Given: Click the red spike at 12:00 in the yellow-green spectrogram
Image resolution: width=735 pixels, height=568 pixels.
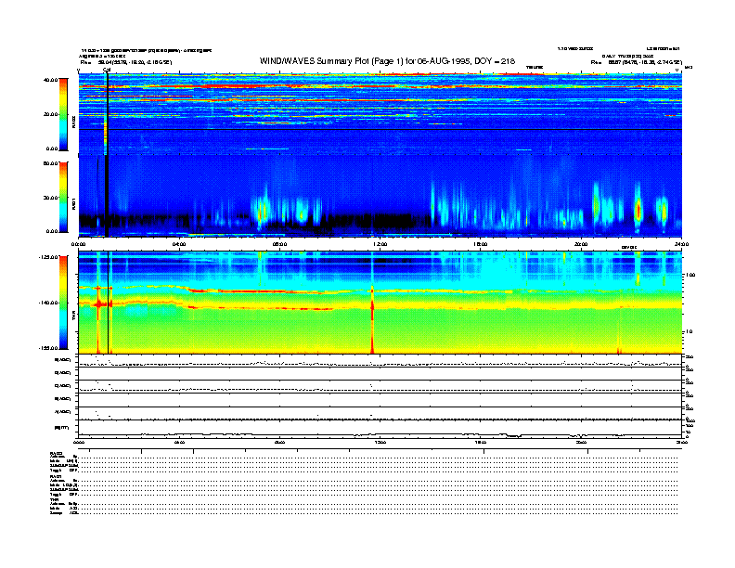Looking at the screenshot, I should click(x=372, y=319).
